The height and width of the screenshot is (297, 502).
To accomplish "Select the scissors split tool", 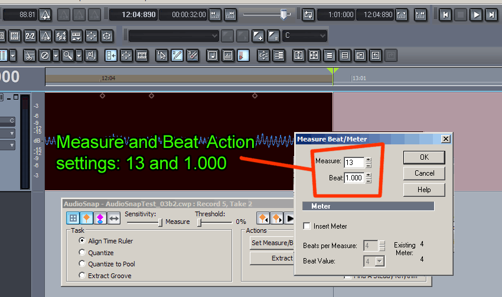I will tap(30, 55).
